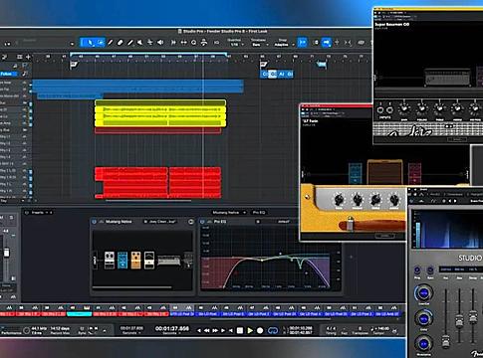Click the circular icon right of Mustang preset
This screenshot has height=358, width=483.
pos(190,222)
